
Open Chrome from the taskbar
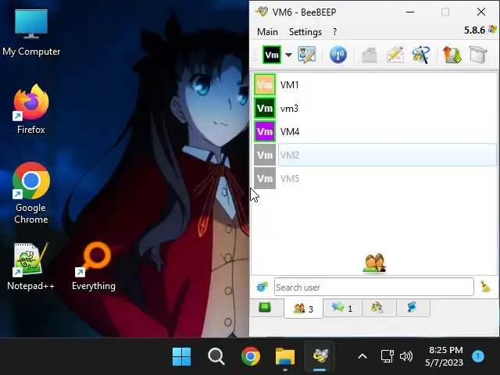[x=251, y=356]
